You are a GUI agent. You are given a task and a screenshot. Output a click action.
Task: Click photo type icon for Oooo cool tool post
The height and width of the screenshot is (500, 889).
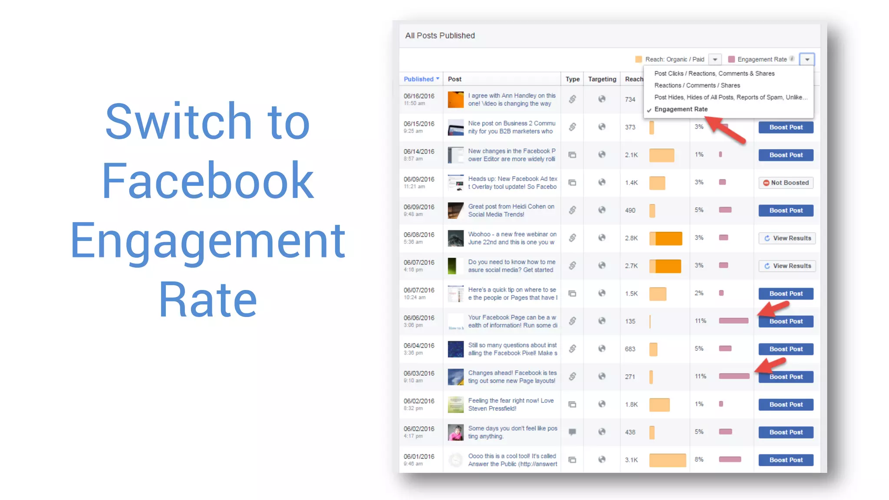click(573, 460)
